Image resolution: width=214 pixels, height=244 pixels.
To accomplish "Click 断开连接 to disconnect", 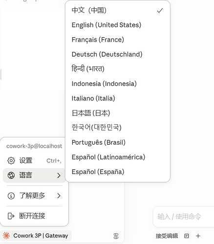I will [x=34, y=216].
